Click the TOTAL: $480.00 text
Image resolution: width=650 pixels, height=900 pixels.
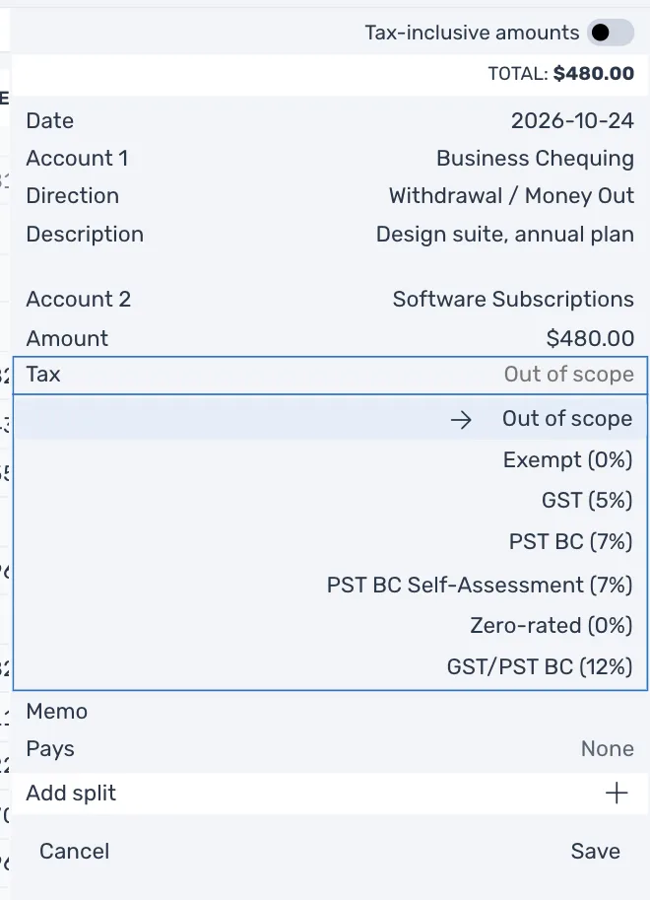[560, 74]
